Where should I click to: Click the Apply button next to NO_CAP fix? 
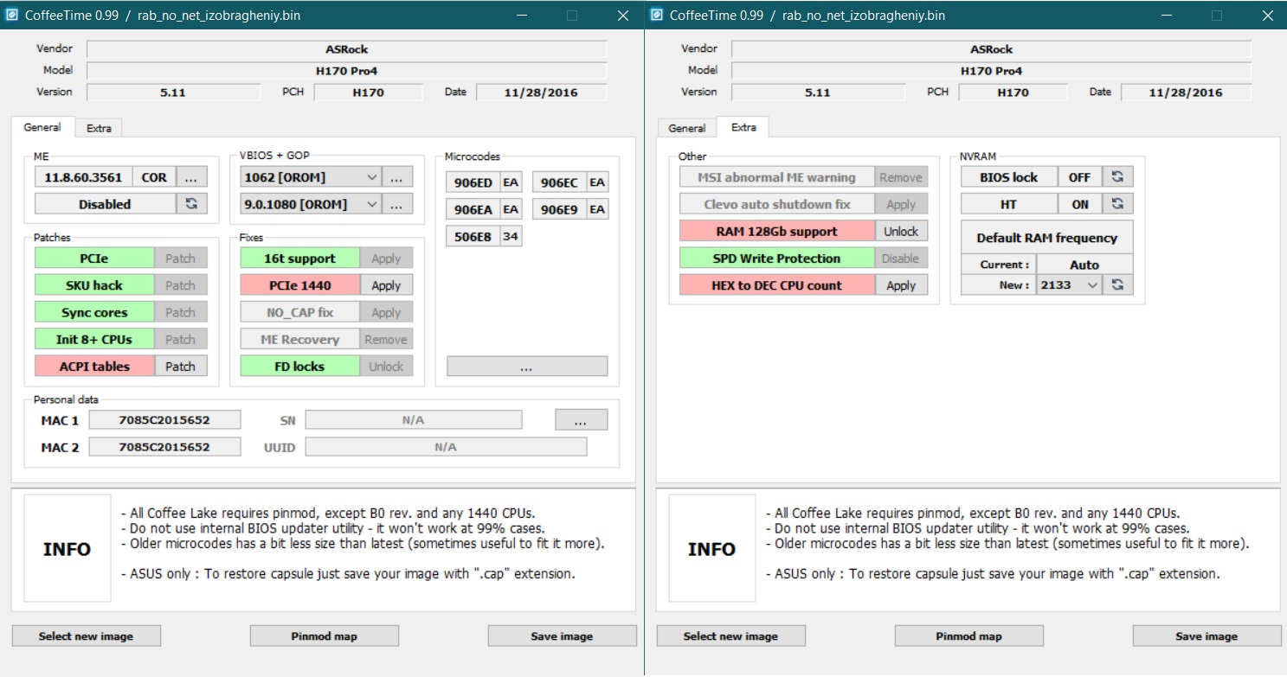coord(386,312)
